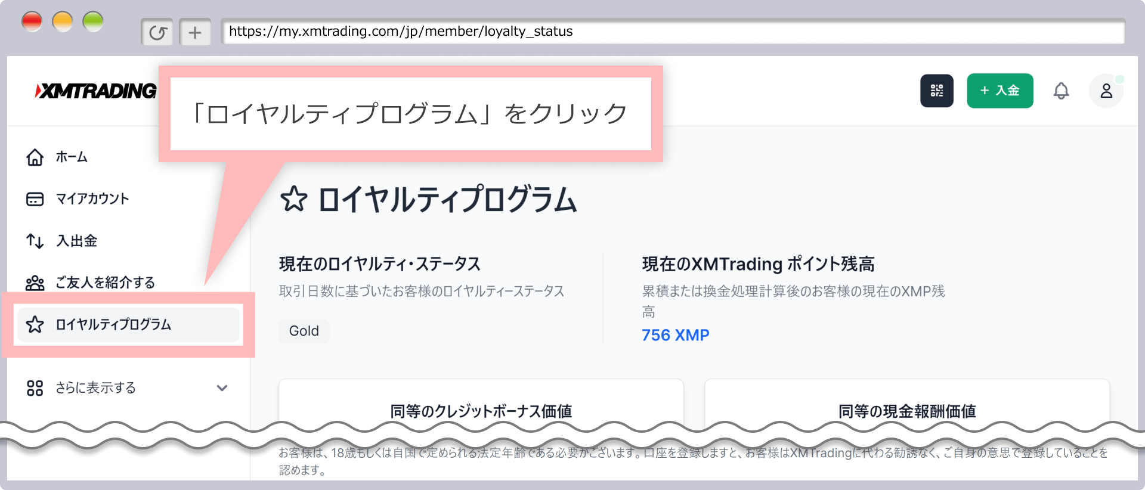Open the user profile avatar
The width and height of the screenshot is (1145, 490).
coord(1106,91)
